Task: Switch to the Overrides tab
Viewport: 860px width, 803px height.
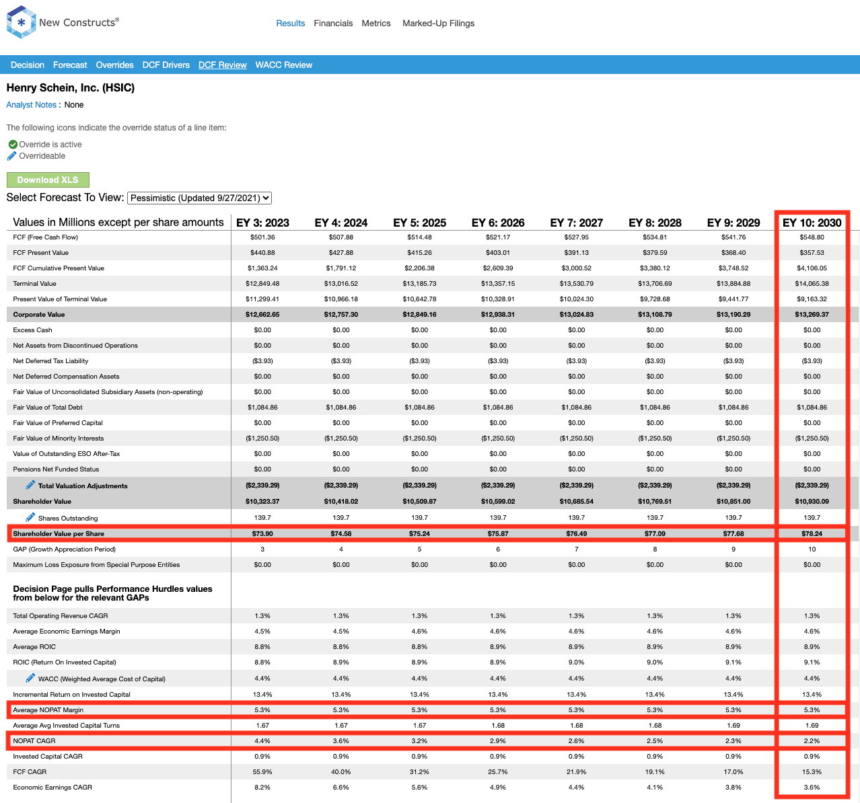Action: [x=114, y=65]
